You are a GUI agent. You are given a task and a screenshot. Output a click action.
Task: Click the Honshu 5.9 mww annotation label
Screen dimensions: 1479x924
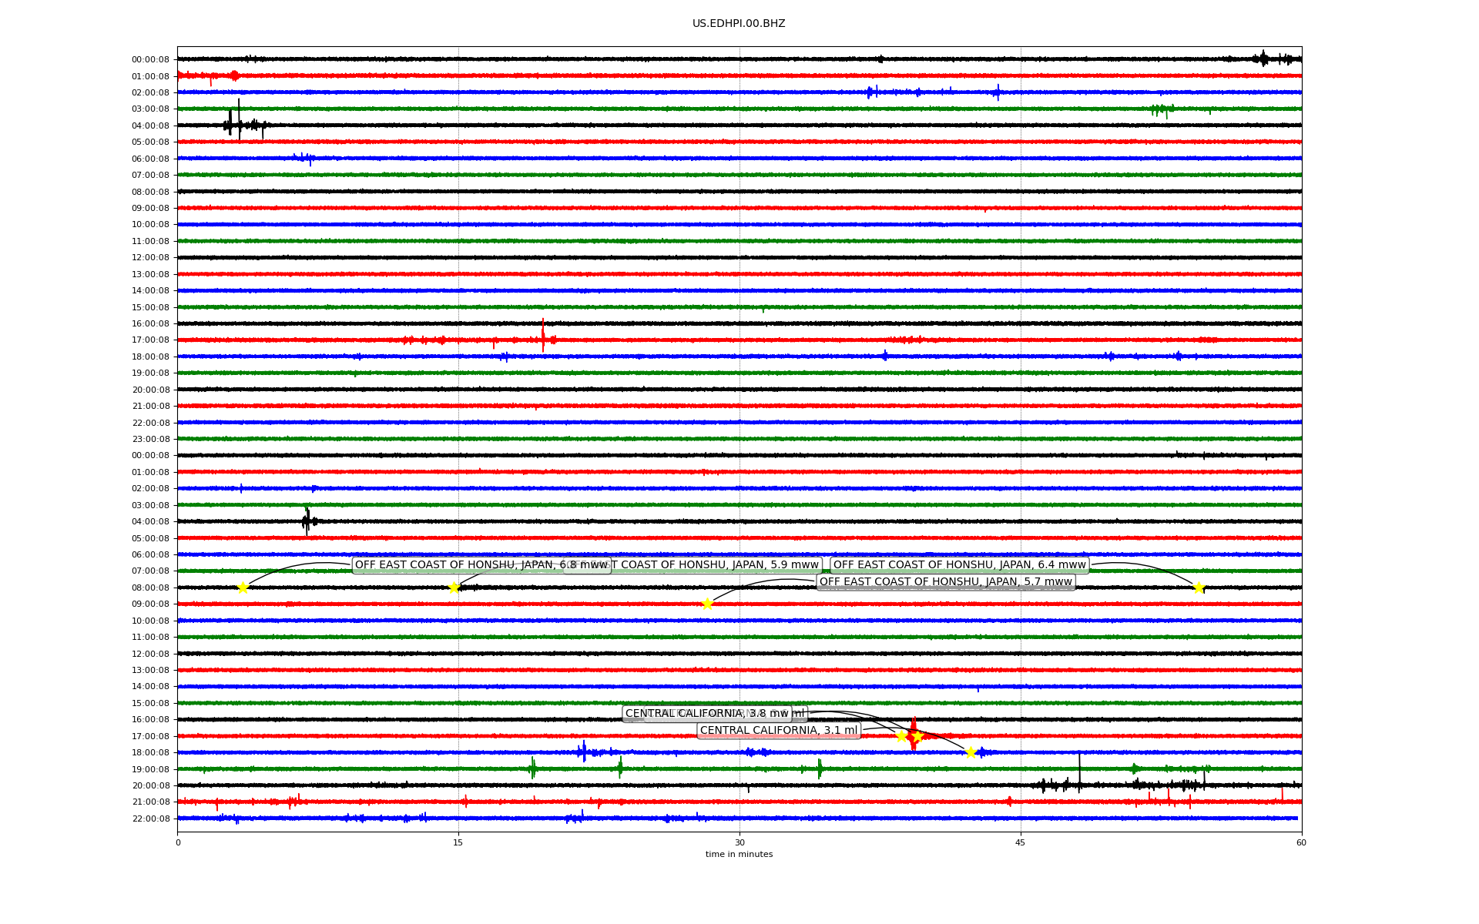pyautogui.click(x=716, y=565)
